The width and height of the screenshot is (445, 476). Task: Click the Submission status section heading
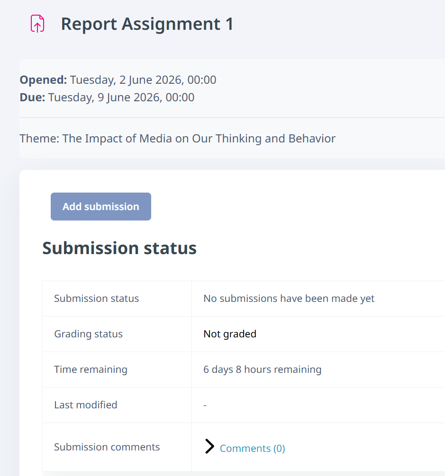pyautogui.click(x=119, y=248)
